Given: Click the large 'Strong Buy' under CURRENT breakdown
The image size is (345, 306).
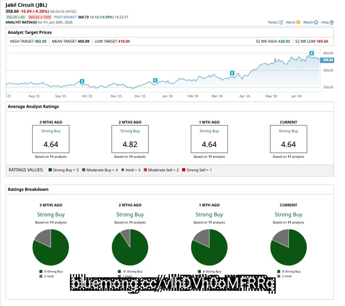Looking at the screenshot, I should 289,214.
